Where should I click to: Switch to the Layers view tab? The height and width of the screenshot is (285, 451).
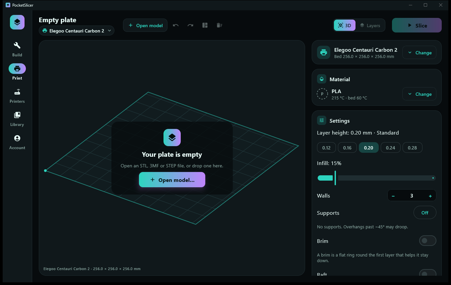point(370,25)
